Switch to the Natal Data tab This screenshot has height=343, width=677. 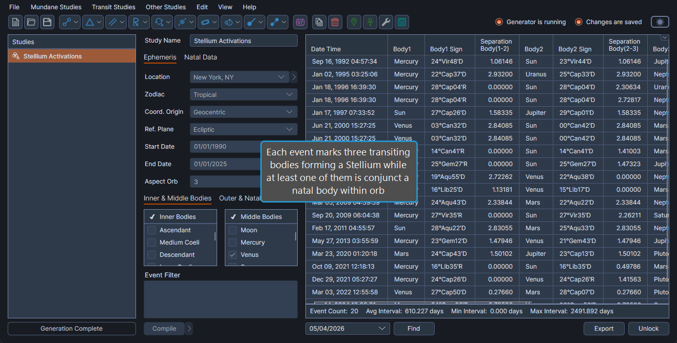coord(201,57)
